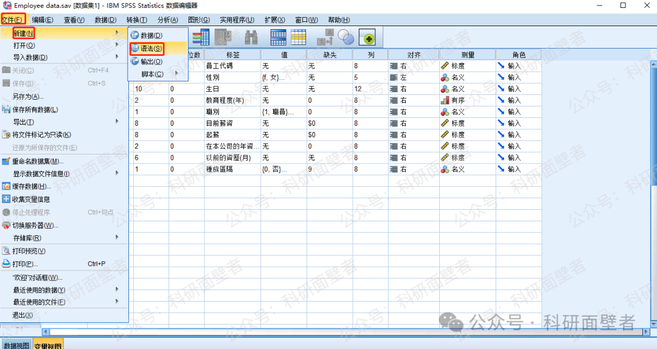This screenshot has width=657, height=349.
Task: Click the Value Labels 1-A toolbar icon
Action: click(325, 37)
